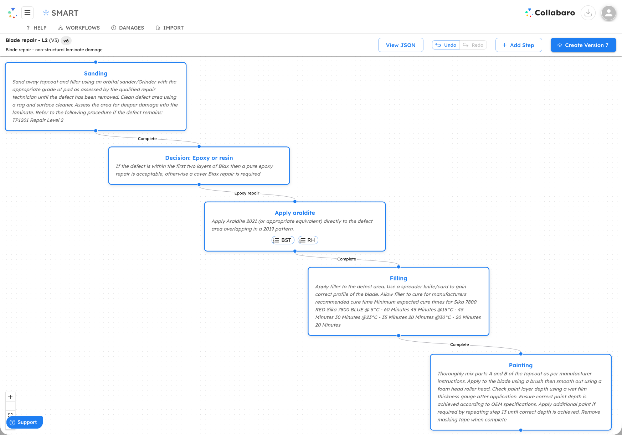The width and height of the screenshot is (622, 435).
Task: Open the user profile avatar
Action: [609, 13]
